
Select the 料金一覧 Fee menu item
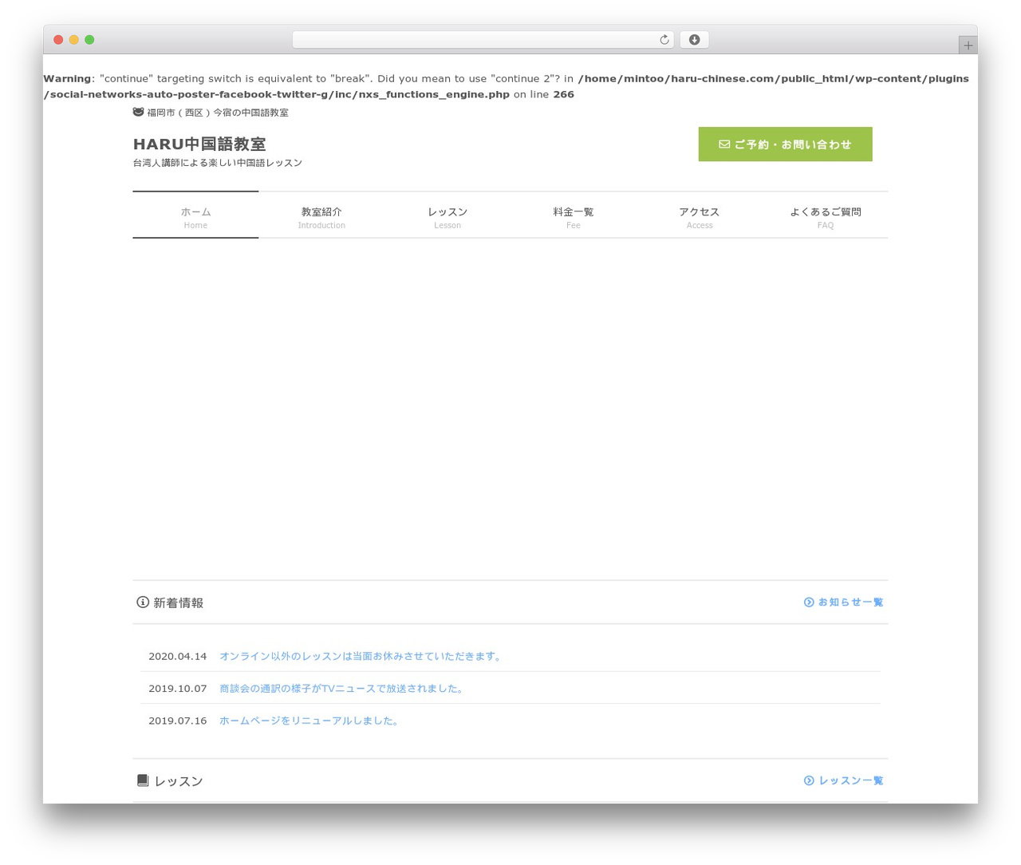click(x=574, y=217)
